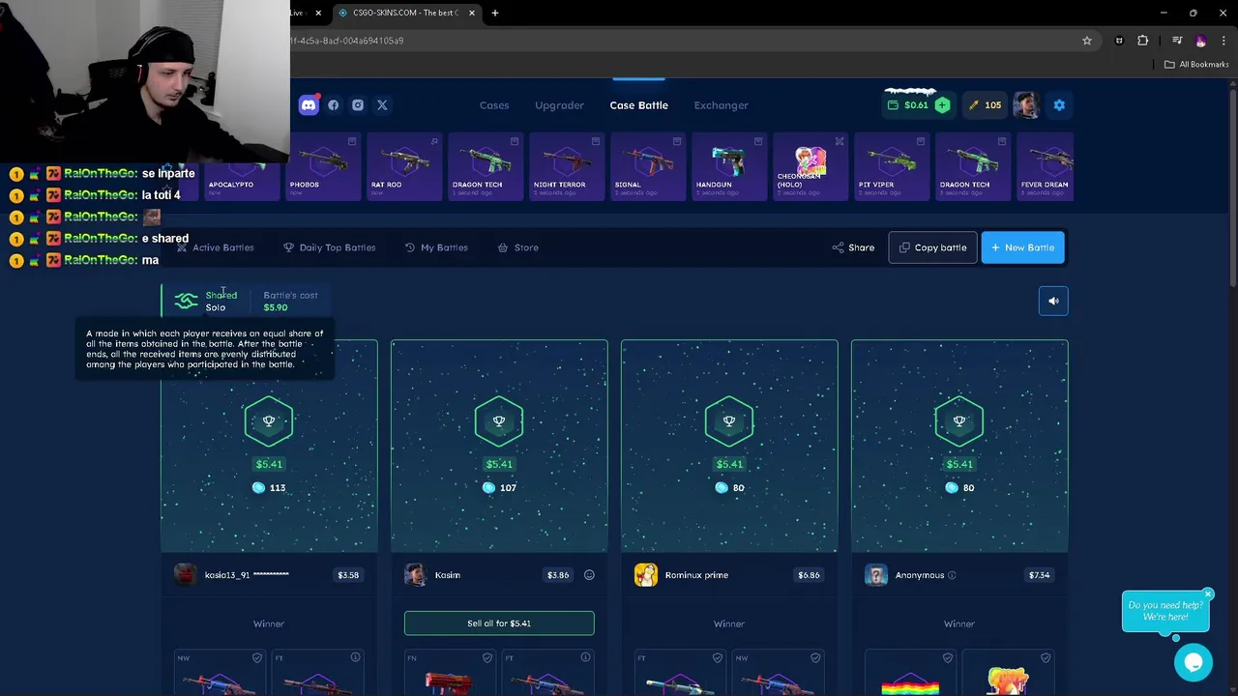The height and width of the screenshot is (696, 1238).
Task: Click the smiley emoji icon next to Kasim
Action: tap(589, 575)
